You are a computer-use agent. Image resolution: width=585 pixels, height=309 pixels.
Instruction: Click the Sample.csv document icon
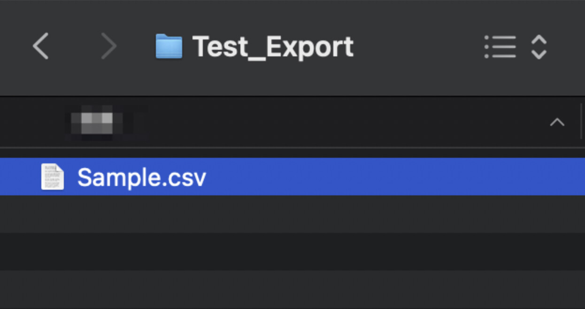pos(52,177)
